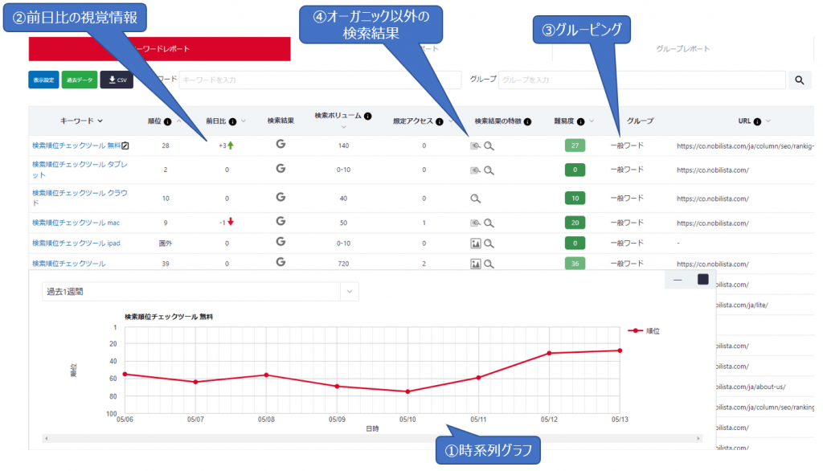The width and height of the screenshot is (823, 471).
Task: Expand the キーワード column sort chevron
Action: pyautogui.click(x=100, y=121)
